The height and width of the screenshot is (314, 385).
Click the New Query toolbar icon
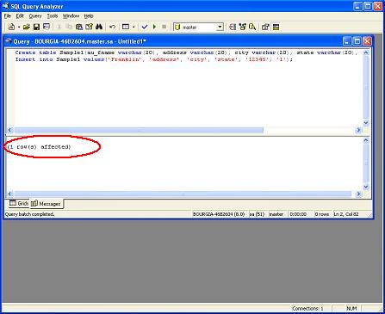11,27
